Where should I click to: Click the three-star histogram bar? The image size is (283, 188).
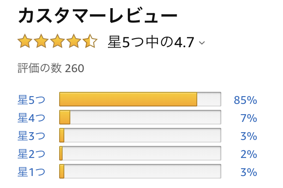[x=140, y=135]
